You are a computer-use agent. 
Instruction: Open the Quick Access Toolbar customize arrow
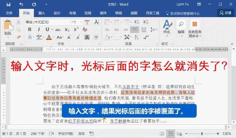[x=47, y=4]
